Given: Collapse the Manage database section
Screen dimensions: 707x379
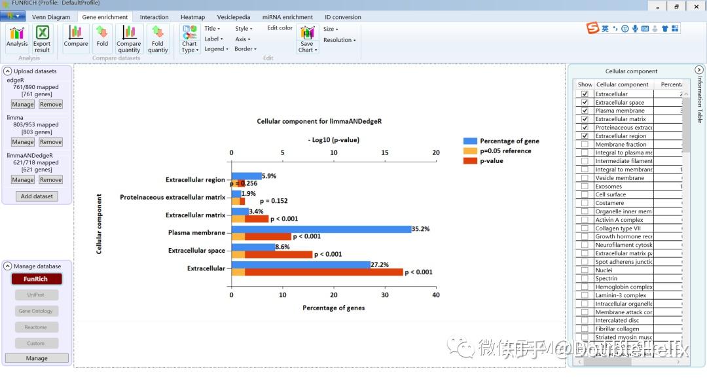Looking at the screenshot, I should [x=8, y=266].
